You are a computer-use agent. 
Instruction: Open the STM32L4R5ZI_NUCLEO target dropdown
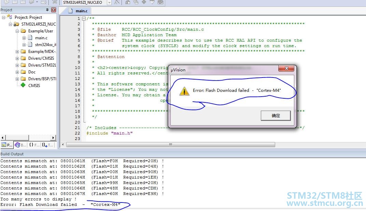click(x=109, y=3)
